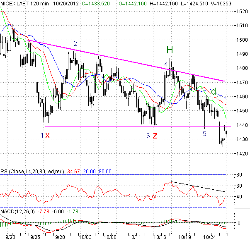Screen dimensions: 250x241
Task: Select the green H annotation
Action: (x=170, y=50)
